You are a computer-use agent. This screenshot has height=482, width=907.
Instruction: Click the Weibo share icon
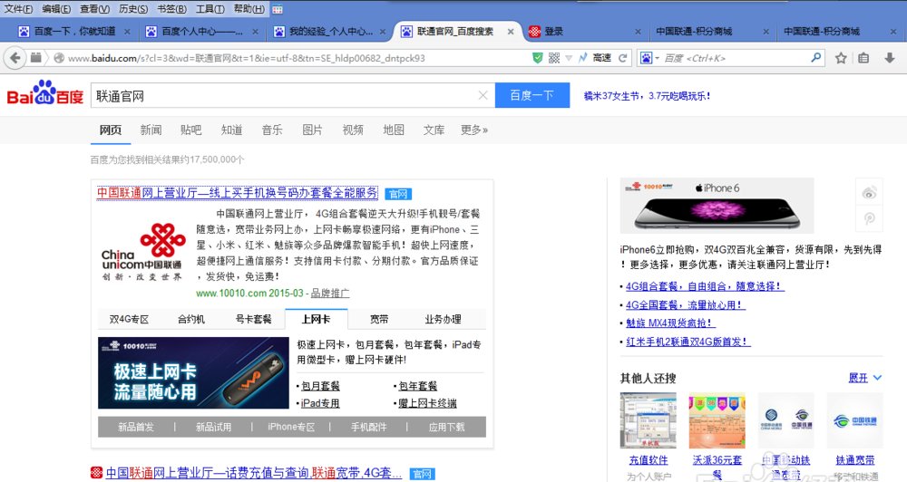coord(870,192)
